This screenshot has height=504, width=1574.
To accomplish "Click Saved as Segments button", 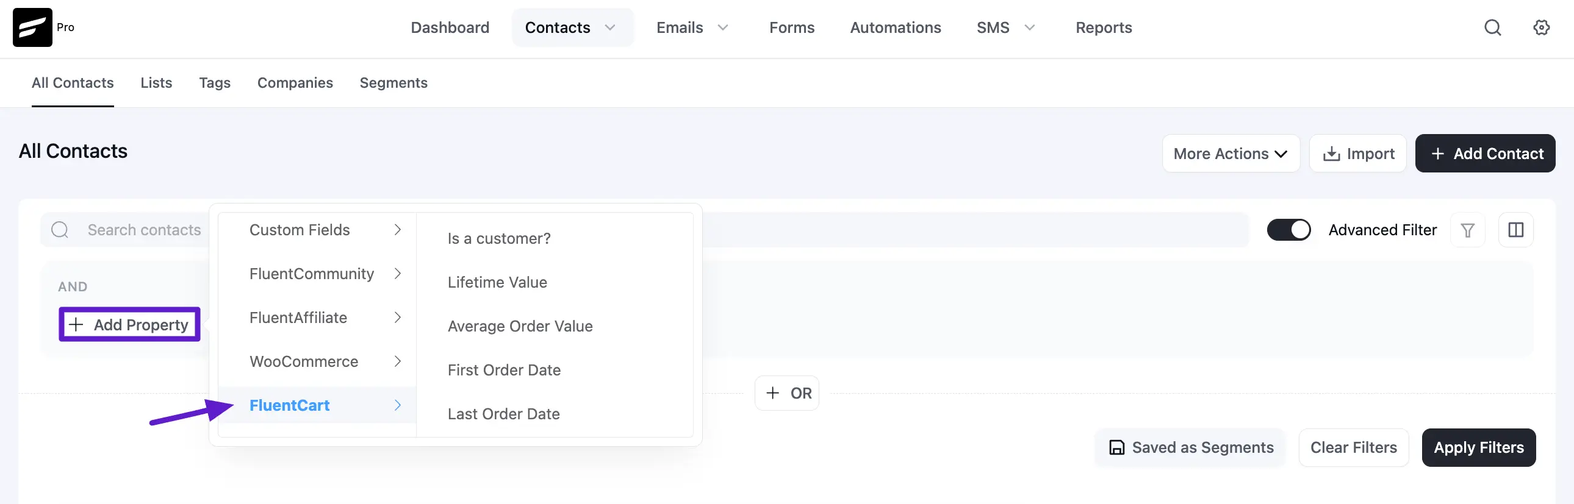I will point(1190,448).
